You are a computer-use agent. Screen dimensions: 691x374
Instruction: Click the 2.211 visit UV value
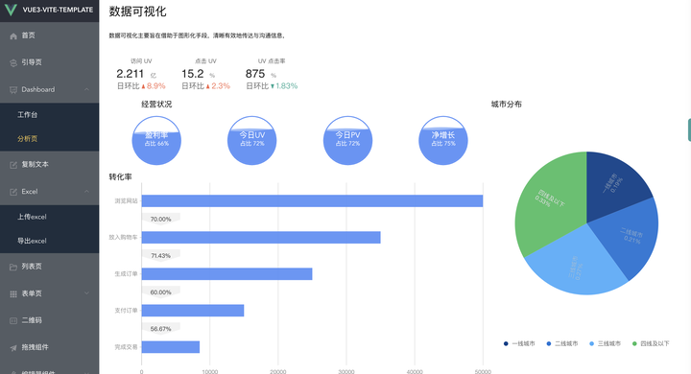tap(130, 74)
